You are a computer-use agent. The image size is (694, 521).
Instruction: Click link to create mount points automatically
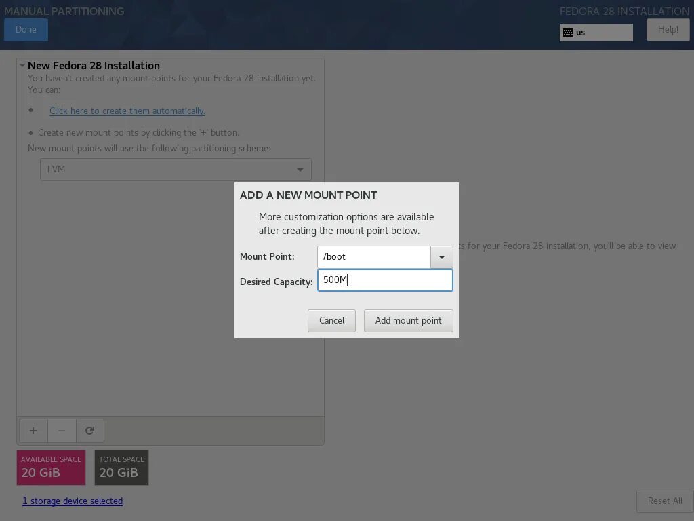pyautogui.click(x=127, y=111)
